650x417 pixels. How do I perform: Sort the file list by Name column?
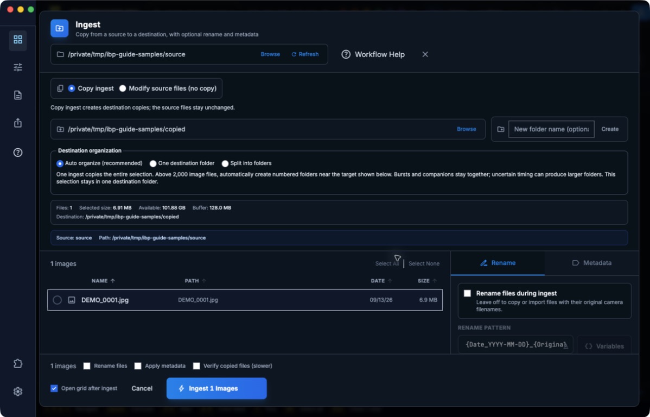pos(103,281)
